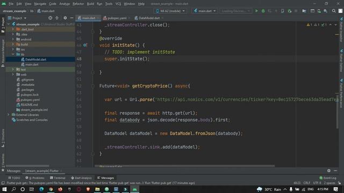Open the Event Log

point(328,178)
